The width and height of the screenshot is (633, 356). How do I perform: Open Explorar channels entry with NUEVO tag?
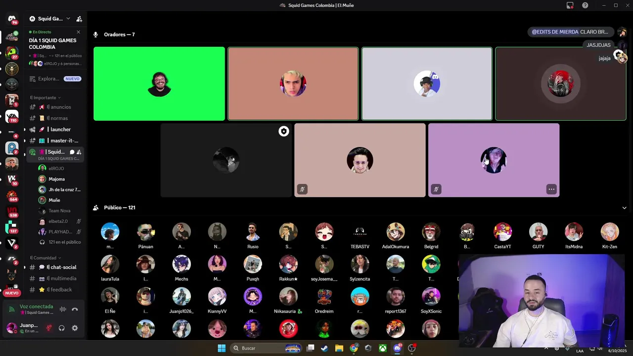(55, 79)
